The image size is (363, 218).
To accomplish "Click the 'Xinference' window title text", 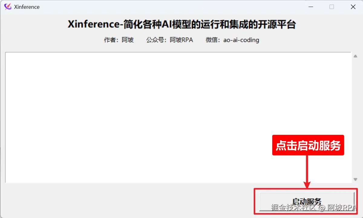I will (27, 7).
